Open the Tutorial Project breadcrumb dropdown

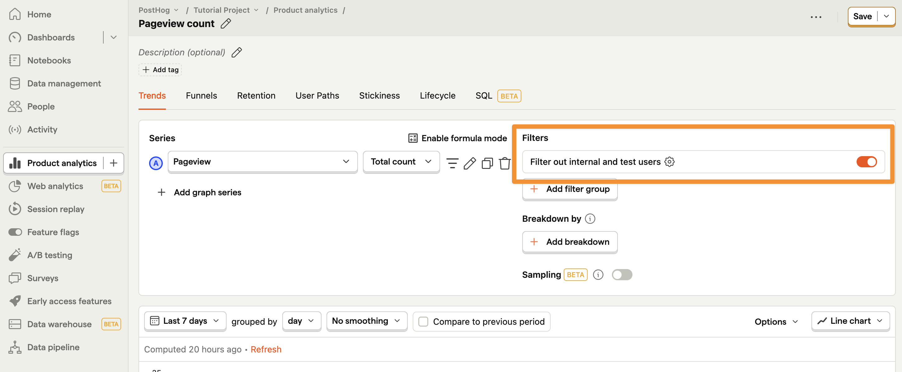point(226,10)
